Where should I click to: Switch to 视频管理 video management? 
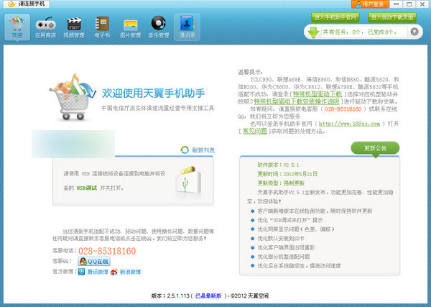[74, 27]
